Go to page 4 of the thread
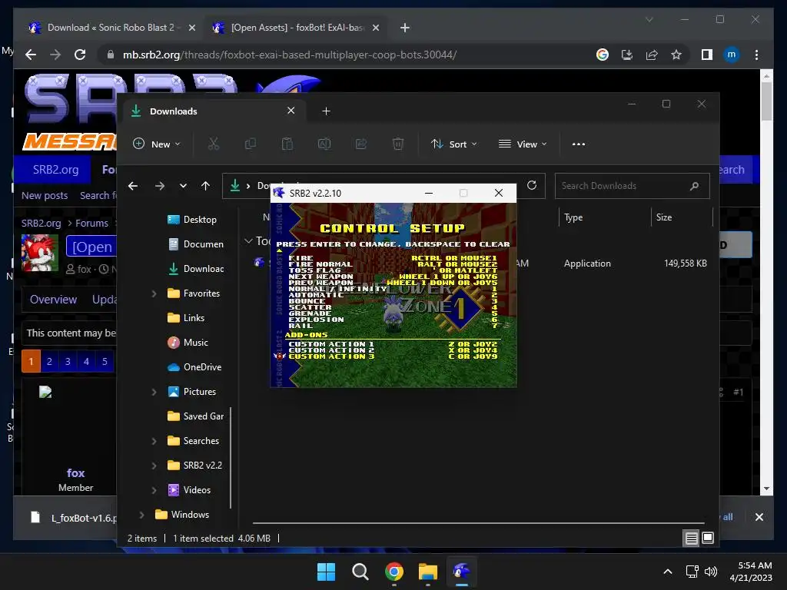Image resolution: width=787 pixels, height=590 pixels. [86, 361]
